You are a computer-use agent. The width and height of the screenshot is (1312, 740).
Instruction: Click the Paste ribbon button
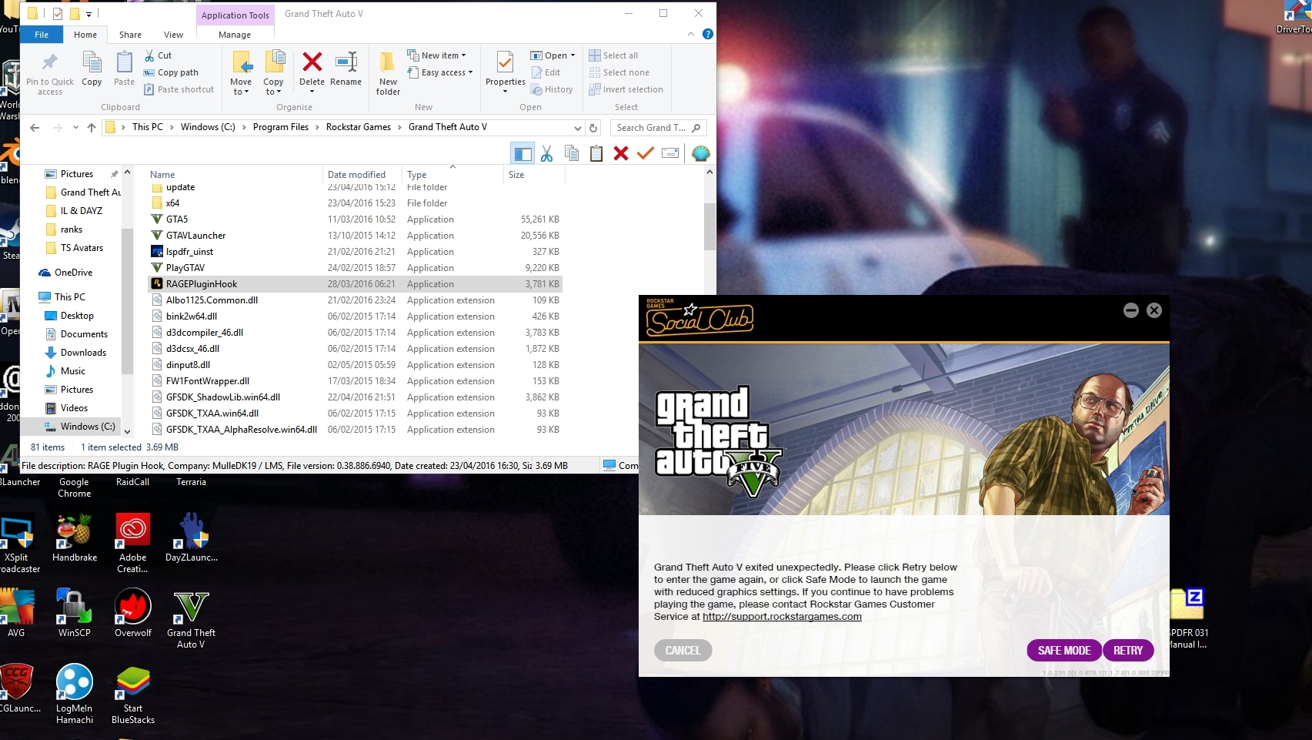click(124, 69)
